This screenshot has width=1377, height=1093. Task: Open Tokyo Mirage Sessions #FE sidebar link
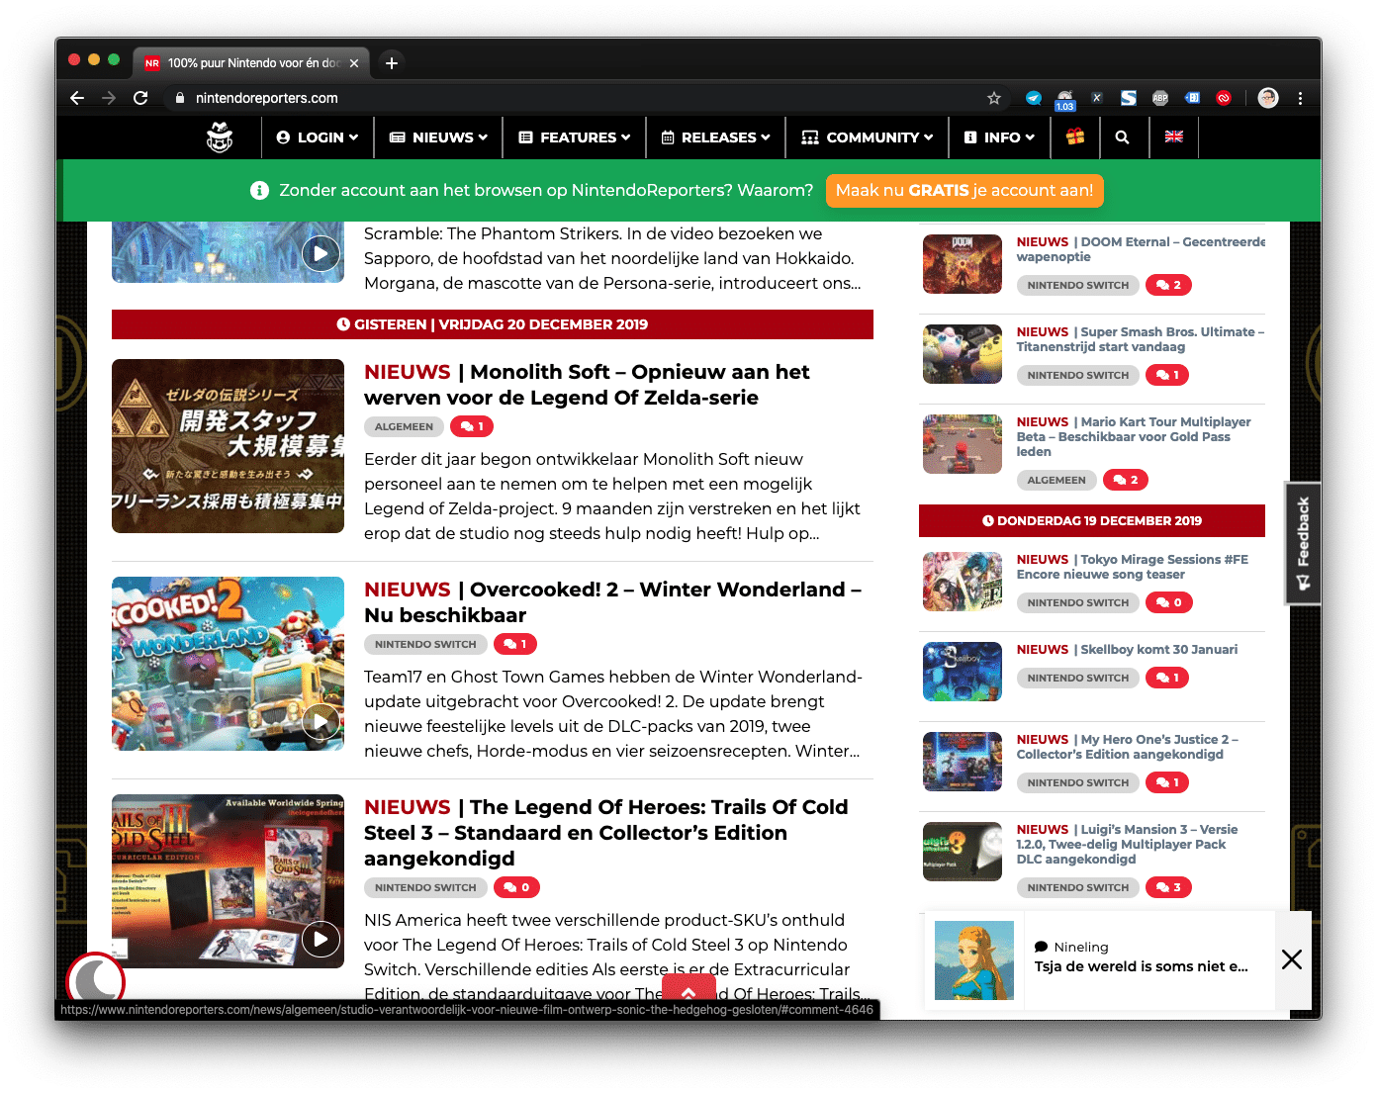pyautogui.click(x=1133, y=567)
